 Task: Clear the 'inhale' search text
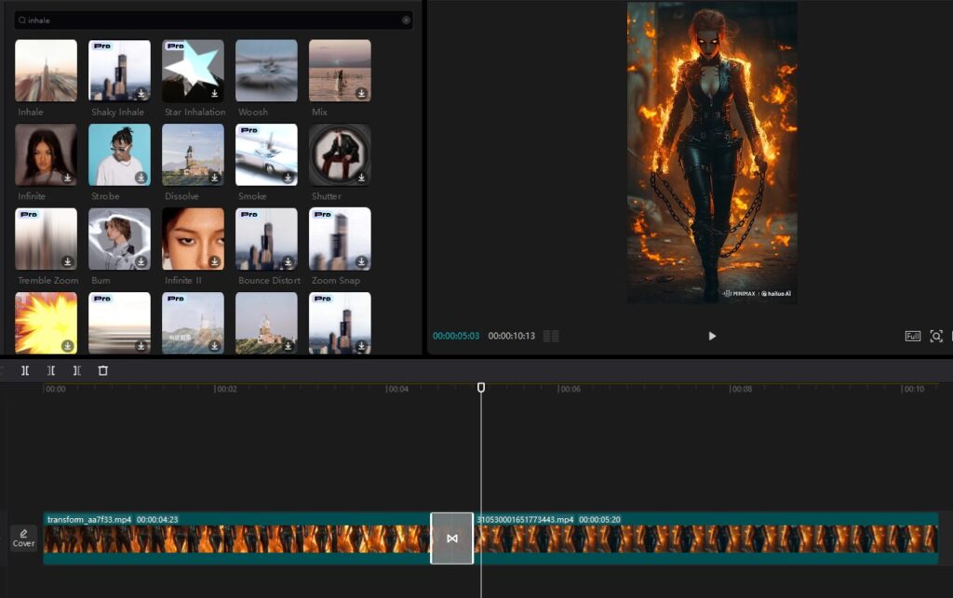tap(406, 20)
